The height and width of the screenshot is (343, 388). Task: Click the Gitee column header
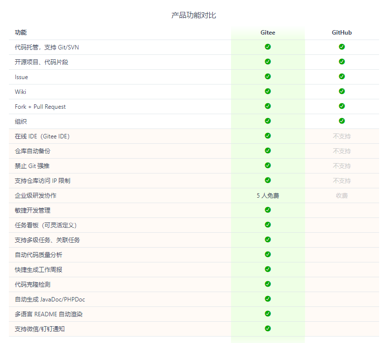tap(268, 33)
